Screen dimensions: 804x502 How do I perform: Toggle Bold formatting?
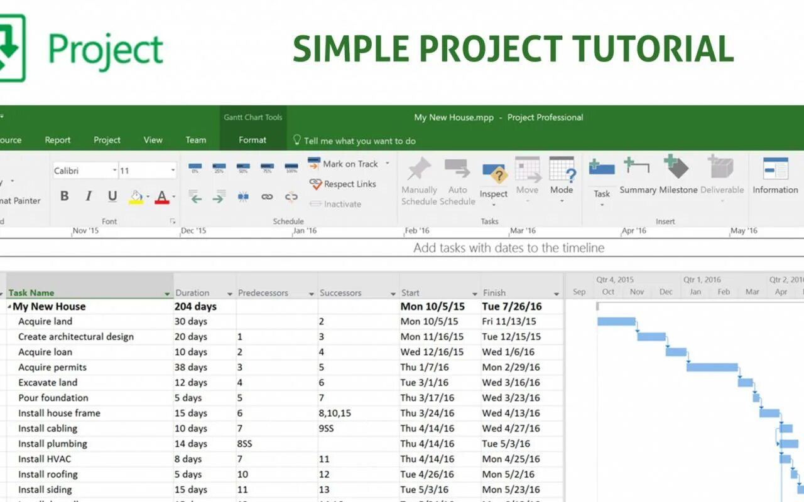point(65,196)
